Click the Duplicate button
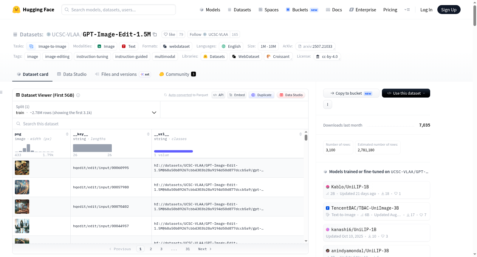Image resolution: width=477 pixels, height=257 pixels. 261,95
